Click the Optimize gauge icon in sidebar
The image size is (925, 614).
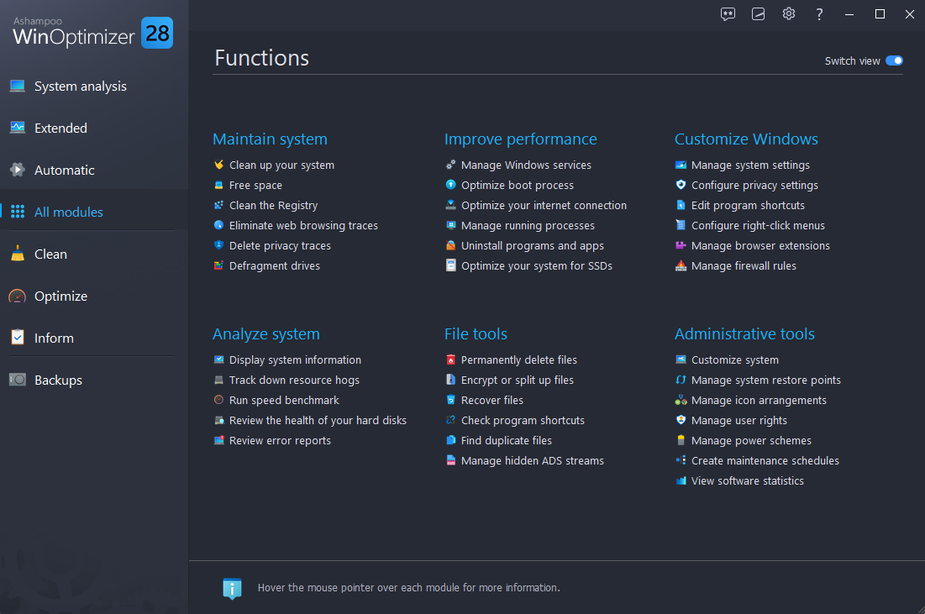coord(18,296)
